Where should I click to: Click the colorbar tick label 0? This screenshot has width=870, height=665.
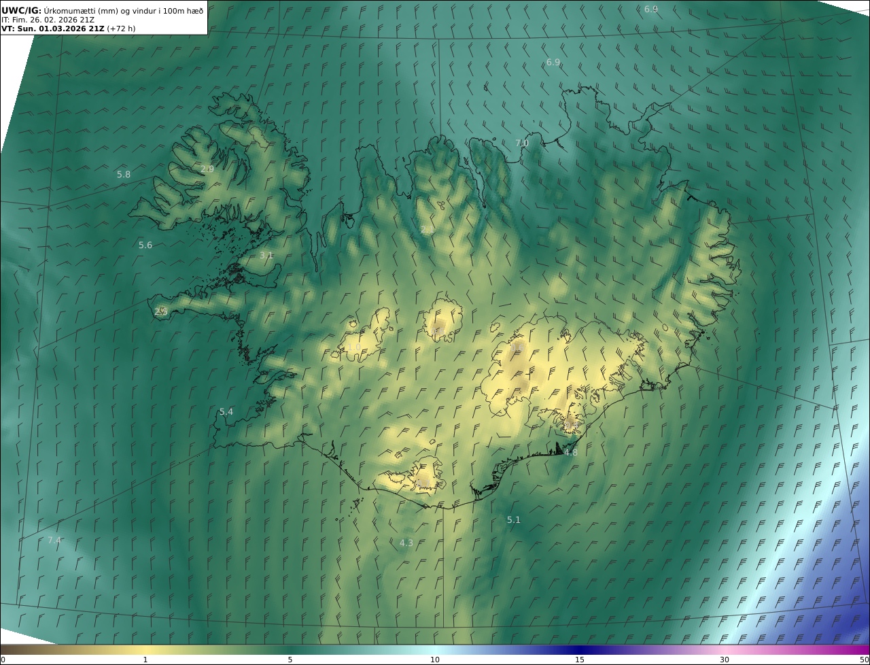click(x=3, y=660)
